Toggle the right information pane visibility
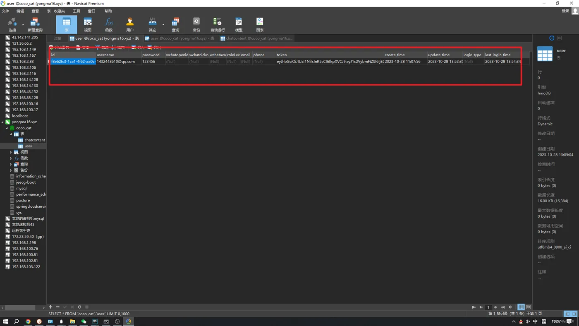 point(574,314)
